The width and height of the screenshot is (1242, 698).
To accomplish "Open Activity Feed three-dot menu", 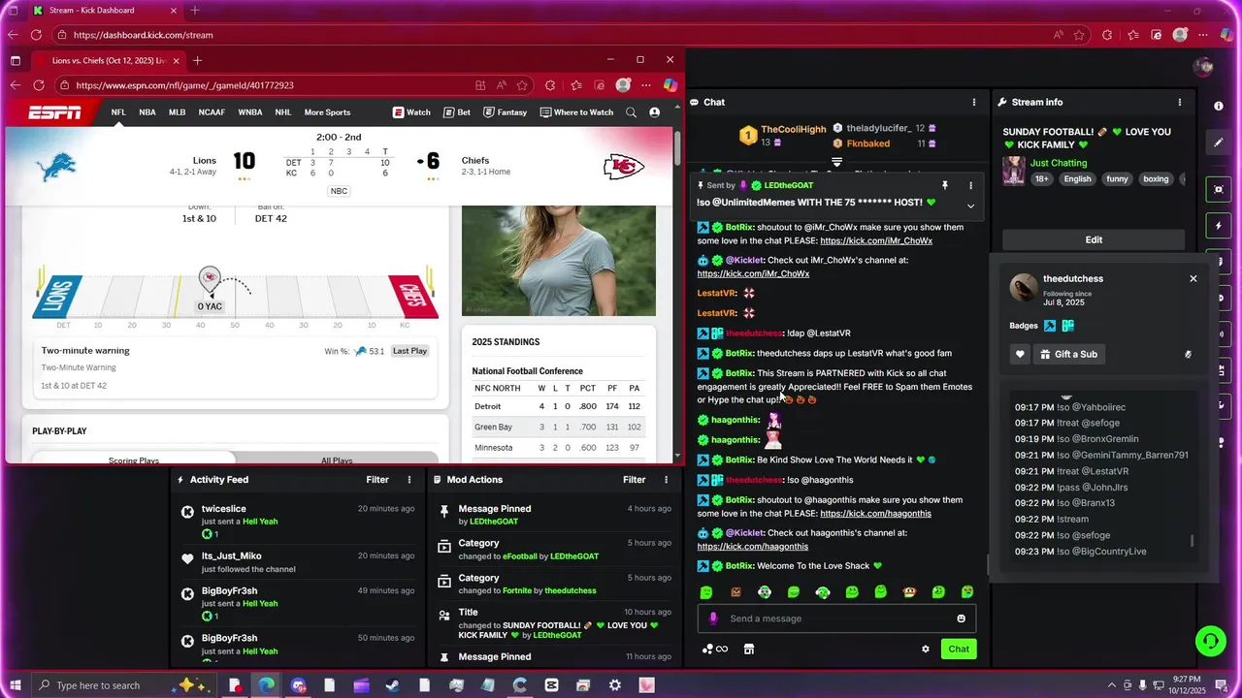I will point(409,480).
